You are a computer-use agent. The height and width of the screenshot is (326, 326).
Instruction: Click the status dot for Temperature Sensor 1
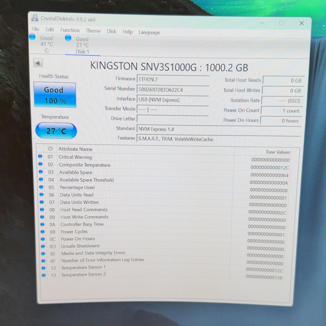pos(43,268)
